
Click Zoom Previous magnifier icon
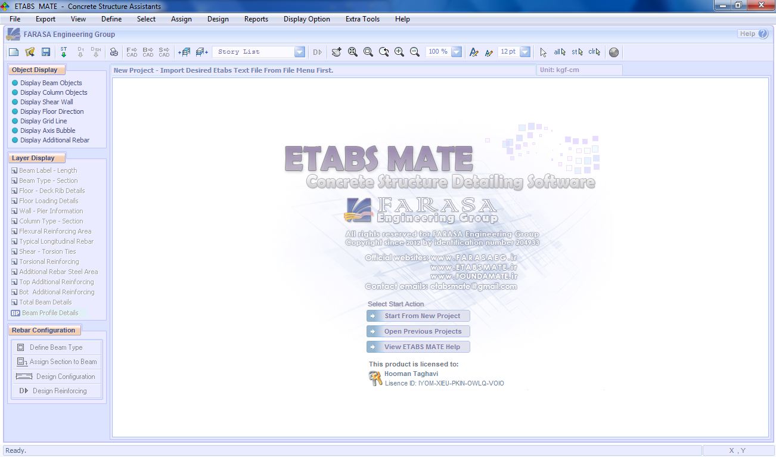[384, 52]
